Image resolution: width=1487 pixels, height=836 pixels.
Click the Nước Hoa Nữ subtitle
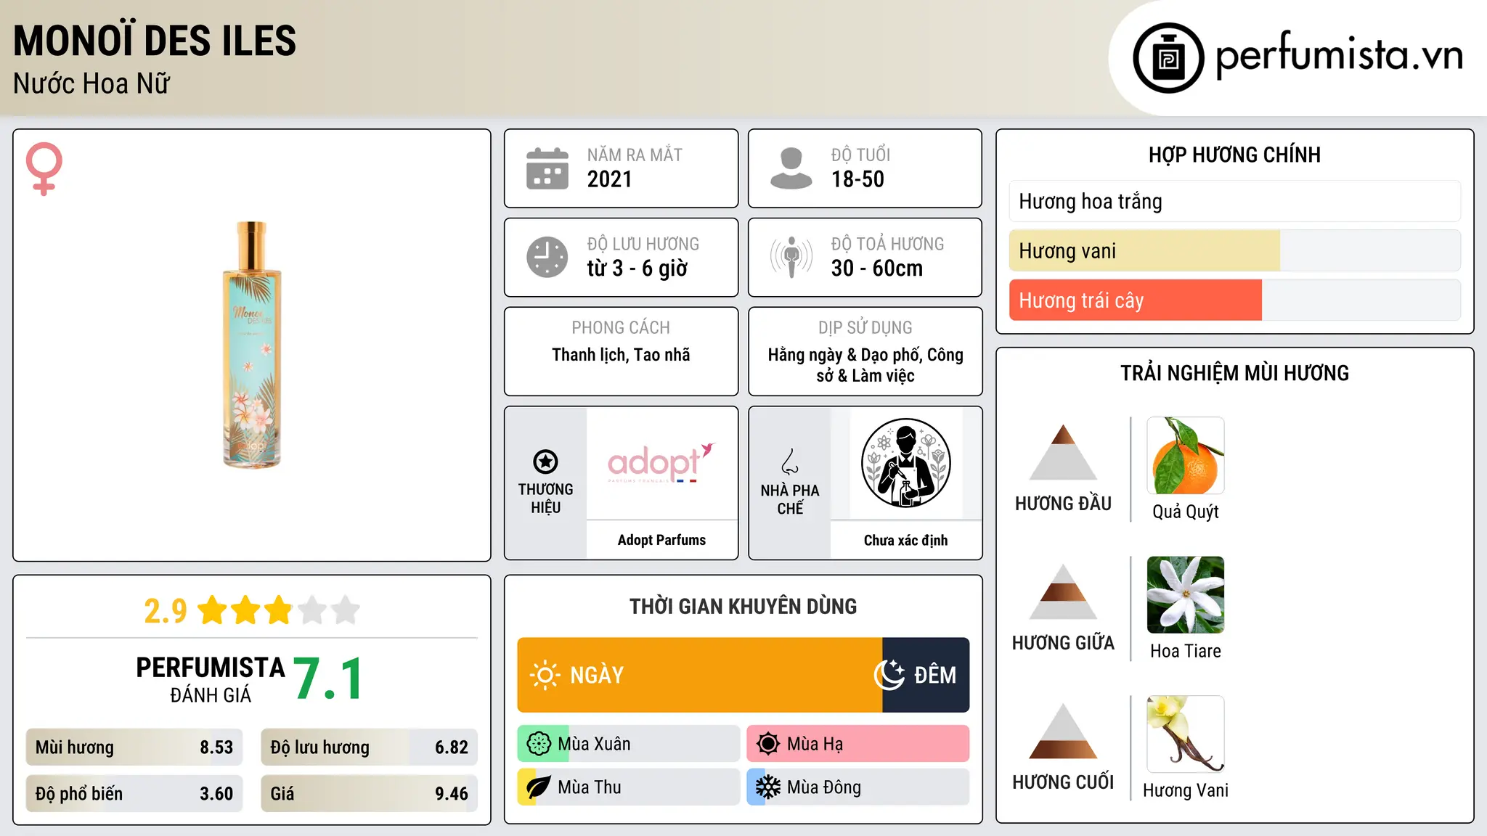[x=91, y=83]
